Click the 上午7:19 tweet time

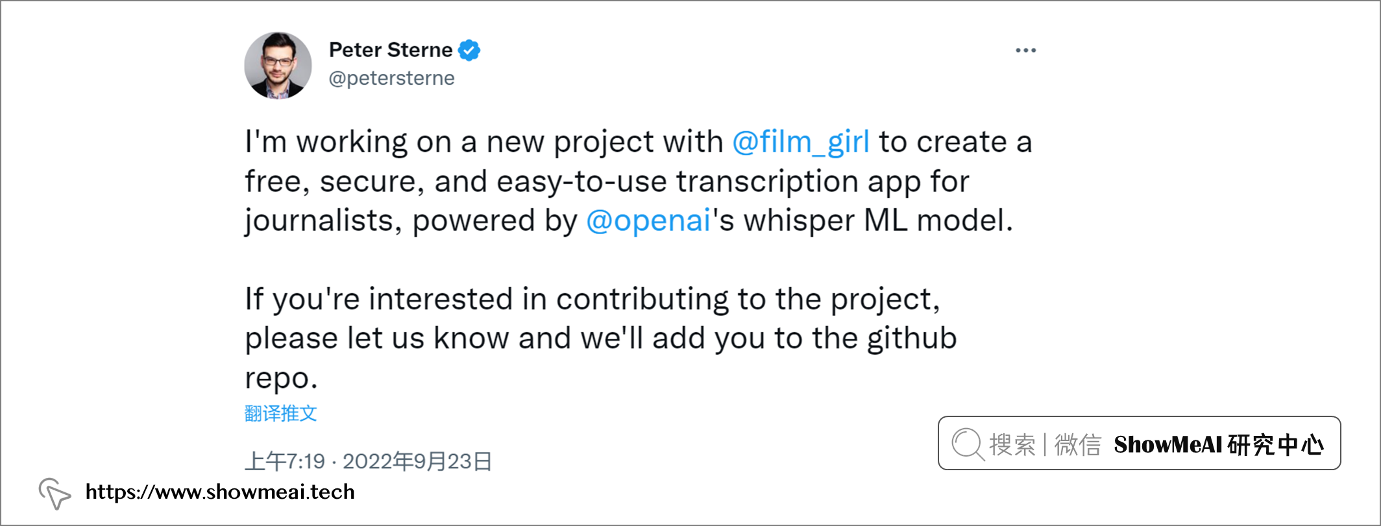tap(285, 461)
